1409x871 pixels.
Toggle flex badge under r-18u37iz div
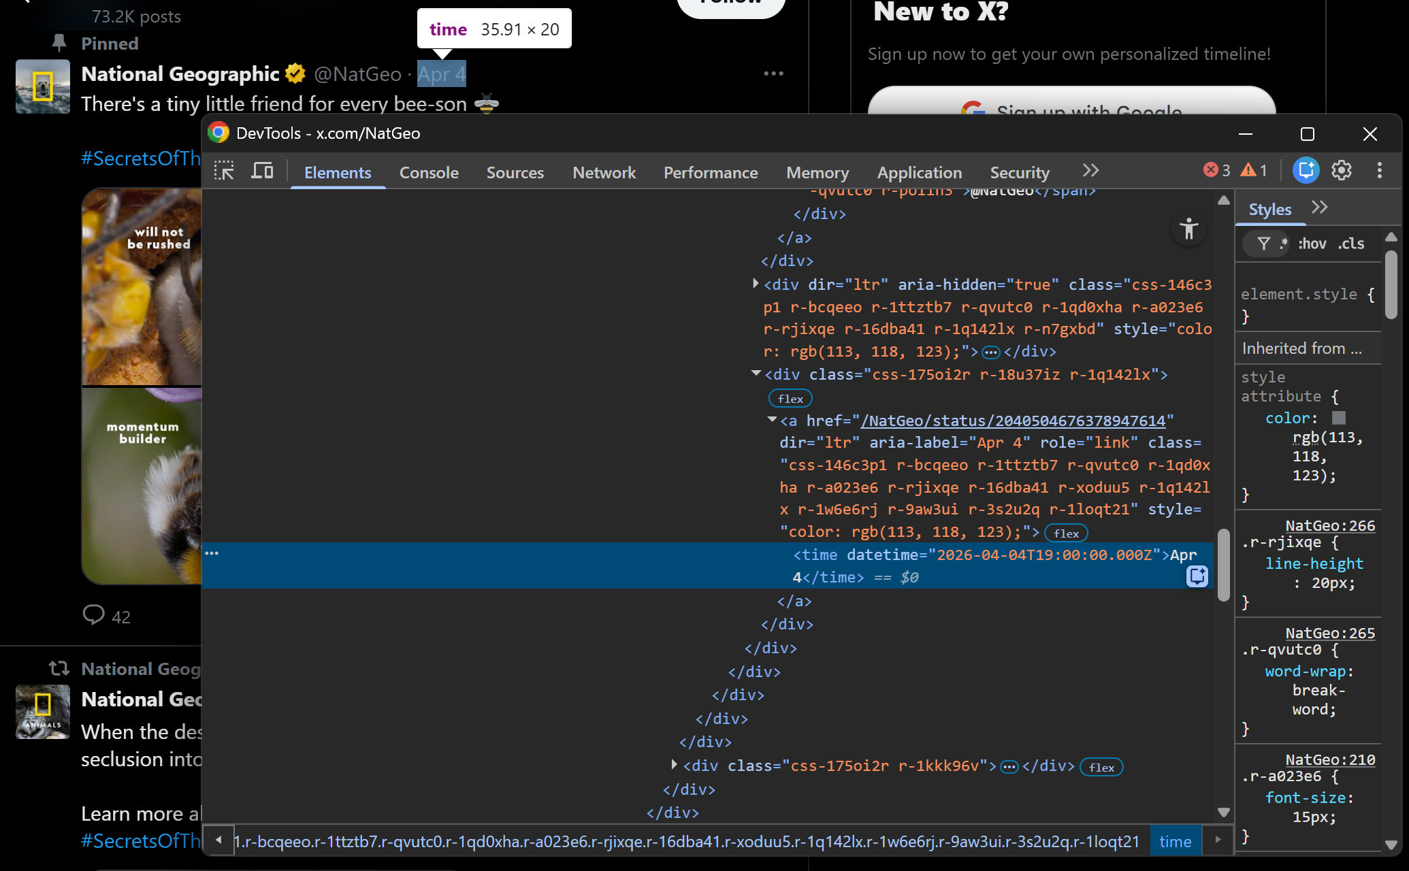click(x=790, y=399)
